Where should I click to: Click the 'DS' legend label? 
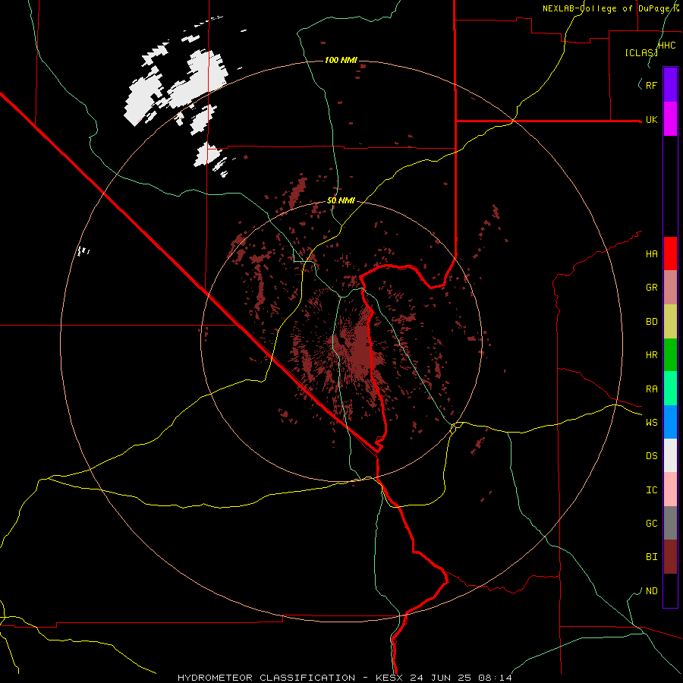tap(651, 456)
